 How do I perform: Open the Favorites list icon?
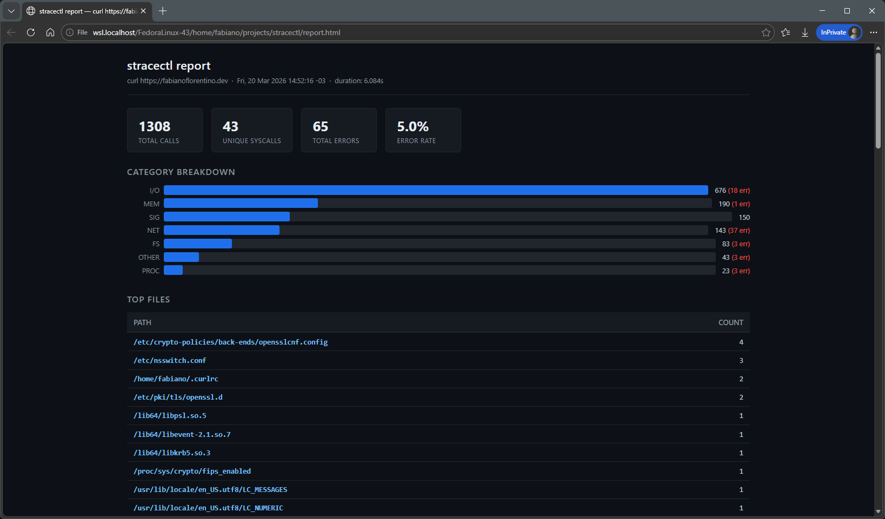coord(786,32)
